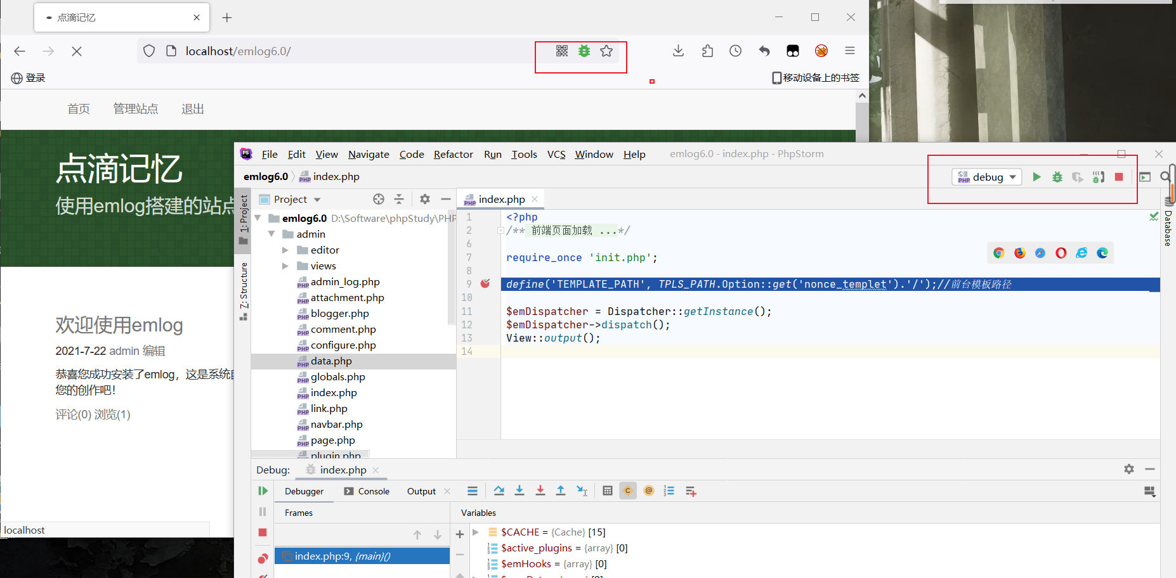Add a new watch with plus button
Viewport: 1176px width, 578px height.
point(460,534)
